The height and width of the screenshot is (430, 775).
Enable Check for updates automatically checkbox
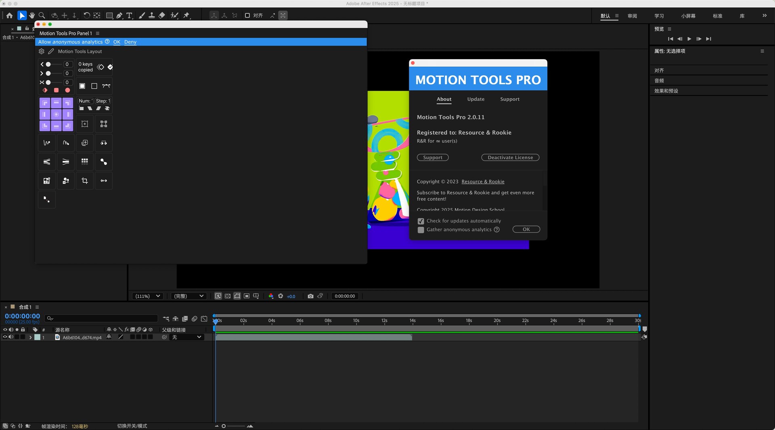click(421, 221)
